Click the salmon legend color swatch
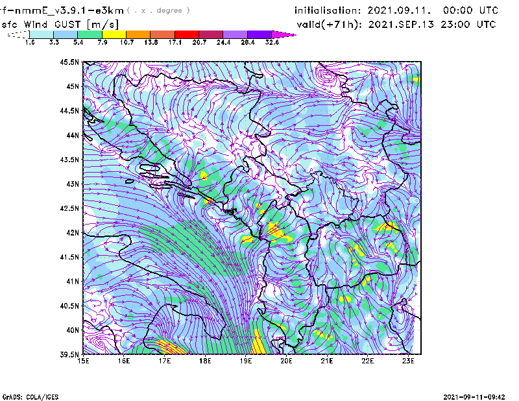This screenshot has height=401, width=519. click(163, 34)
